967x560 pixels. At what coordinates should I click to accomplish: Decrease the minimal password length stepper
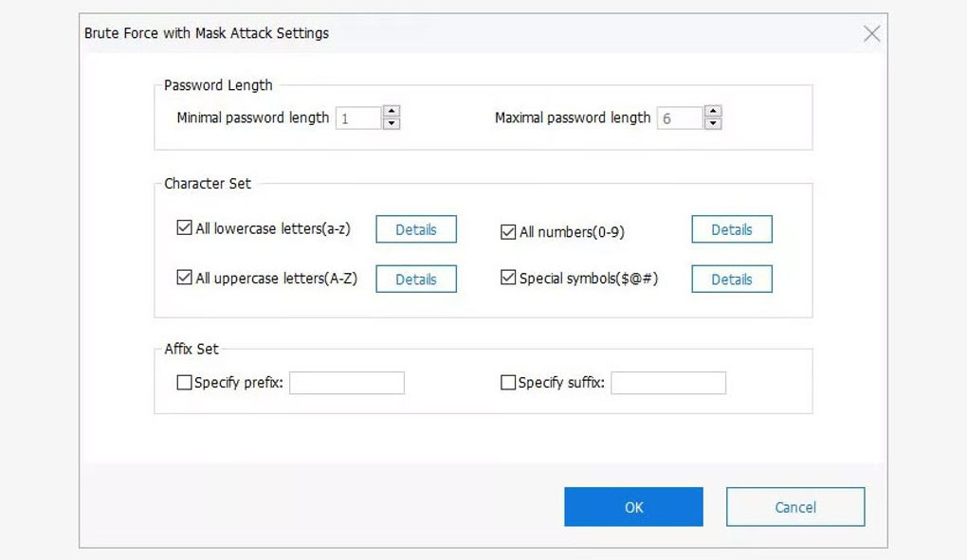click(392, 122)
